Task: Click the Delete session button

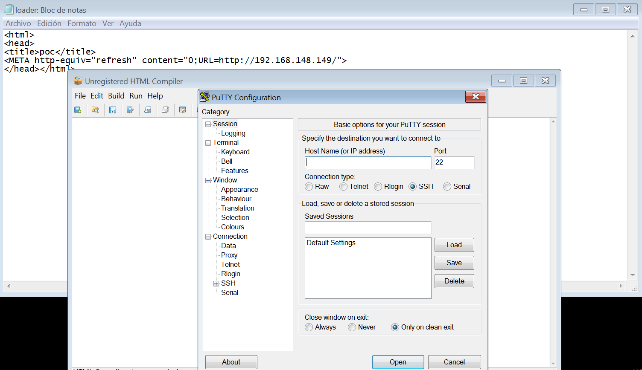Action: point(454,281)
